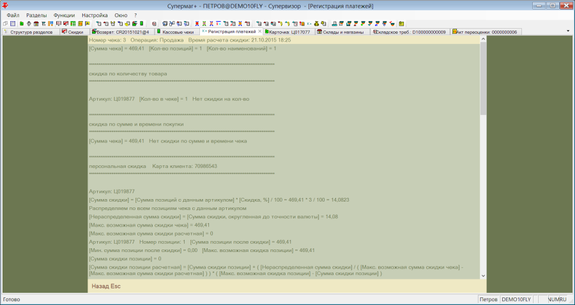Click the globe crosshair toolbar icon
575x305 pixels.
tap(29, 24)
